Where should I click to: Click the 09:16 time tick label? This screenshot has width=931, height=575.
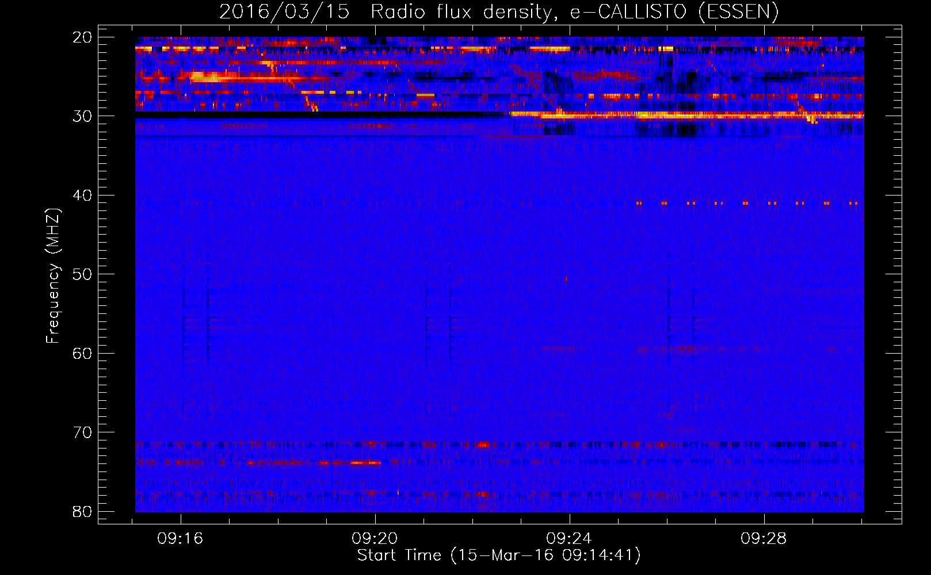[x=181, y=539]
